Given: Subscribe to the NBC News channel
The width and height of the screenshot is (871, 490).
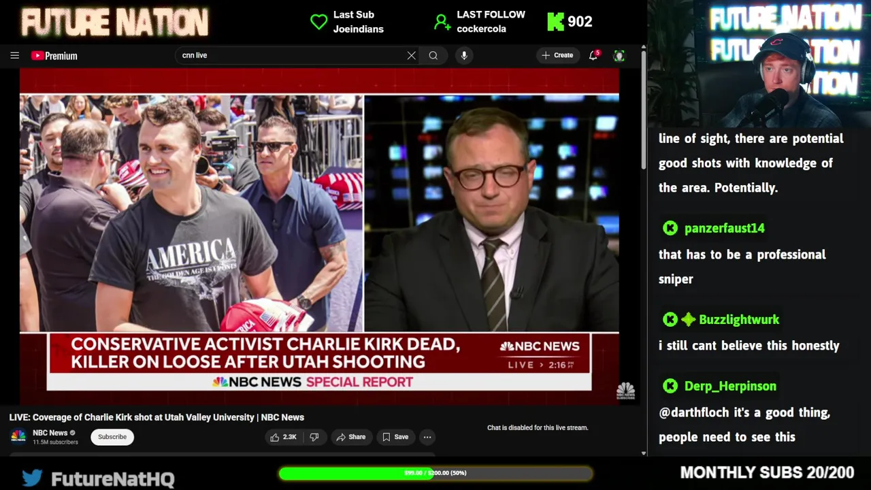Looking at the screenshot, I should click(112, 437).
